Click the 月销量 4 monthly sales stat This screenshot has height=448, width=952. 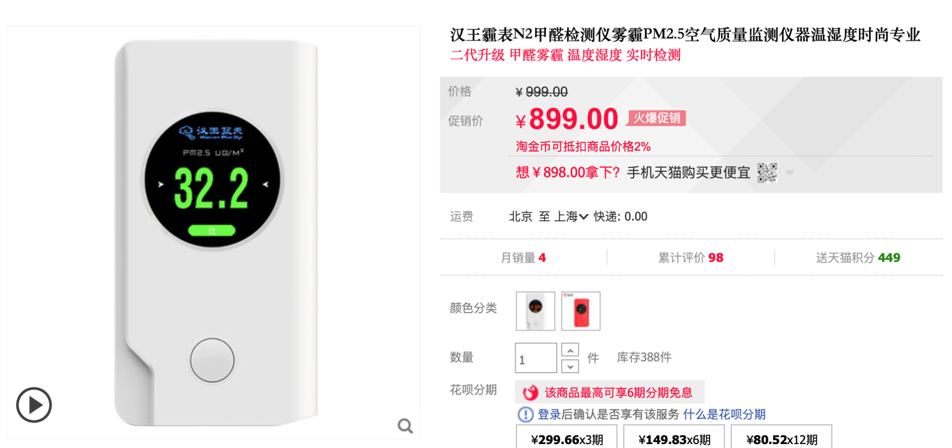[x=523, y=258]
